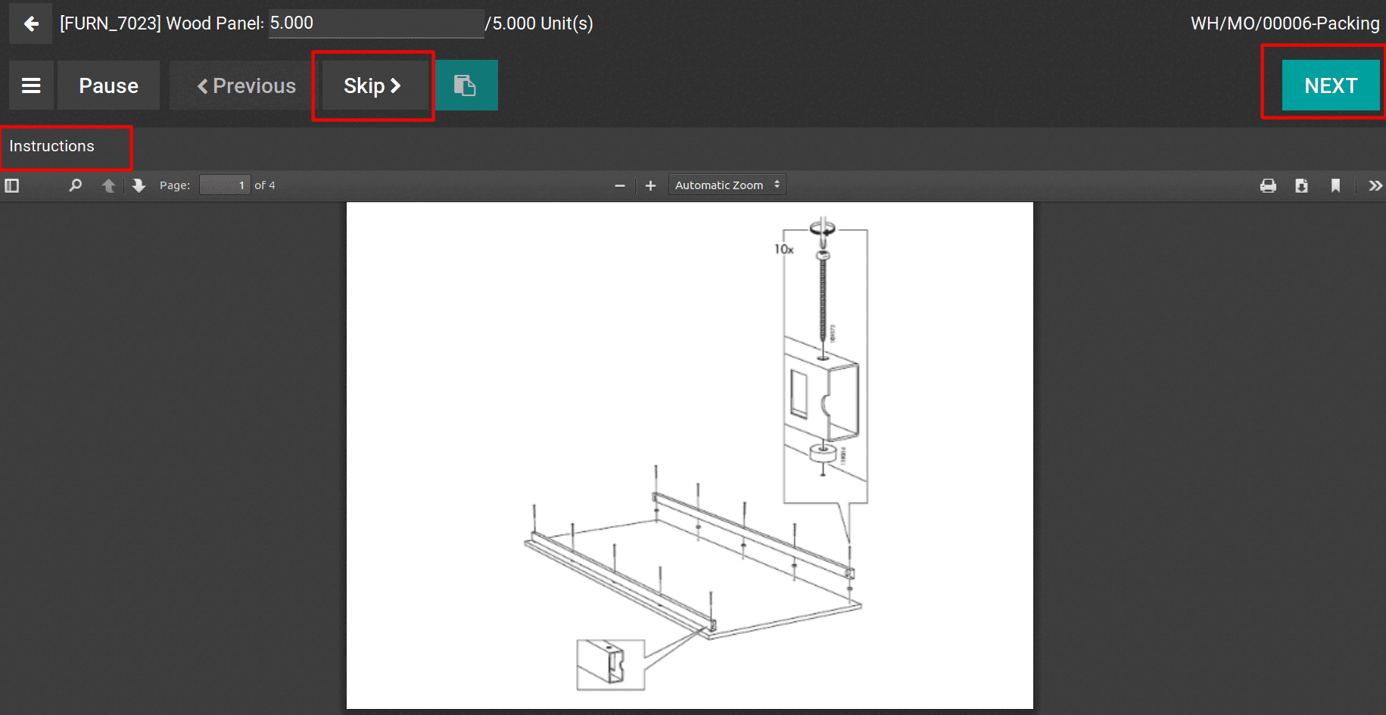Click the /5.000 Unit(s) text

click(x=539, y=23)
